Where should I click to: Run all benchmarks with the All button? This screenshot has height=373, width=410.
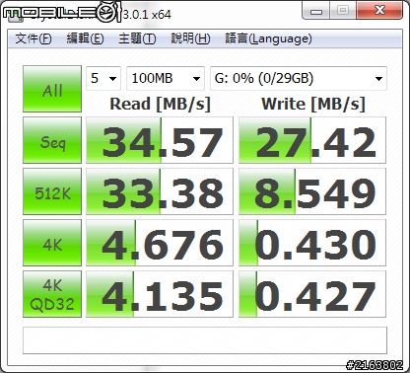click(x=52, y=89)
